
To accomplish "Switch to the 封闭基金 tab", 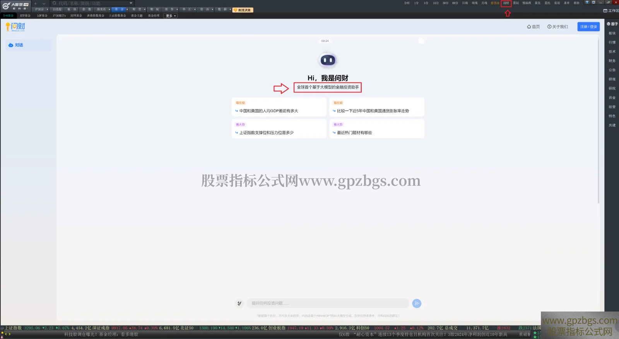I will [76, 16].
